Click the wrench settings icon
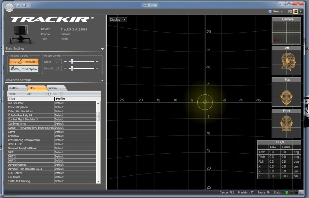The width and height of the screenshot is (309, 198). click(18, 5)
